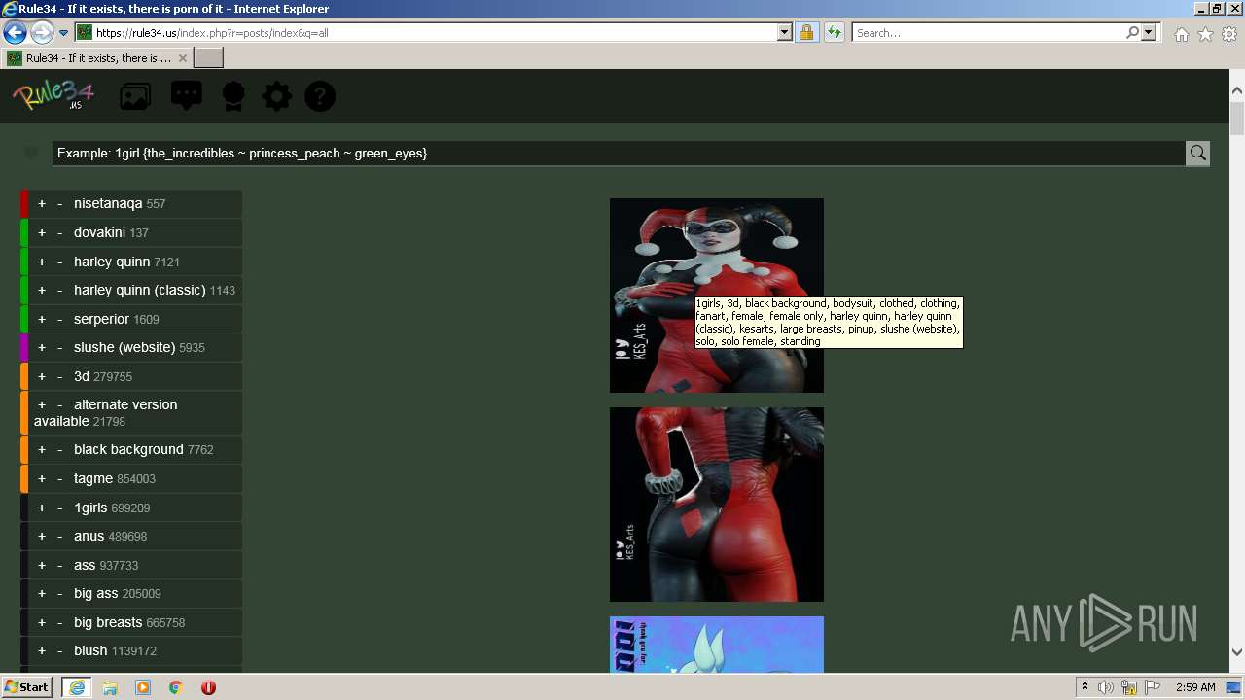Include the nisetanaqa tag with its plus
This screenshot has width=1245, height=700.
pos(42,204)
